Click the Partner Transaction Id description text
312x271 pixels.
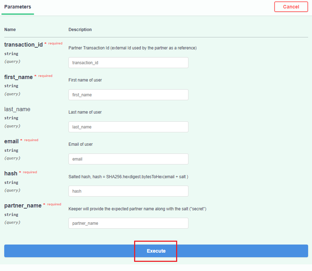132,48
